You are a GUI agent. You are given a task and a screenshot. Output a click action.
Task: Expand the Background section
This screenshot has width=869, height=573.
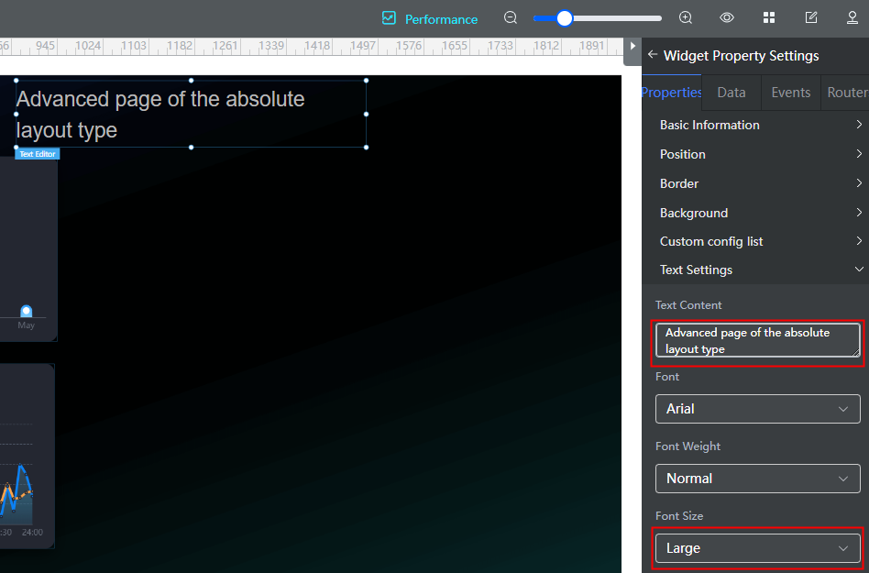coord(755,213)
